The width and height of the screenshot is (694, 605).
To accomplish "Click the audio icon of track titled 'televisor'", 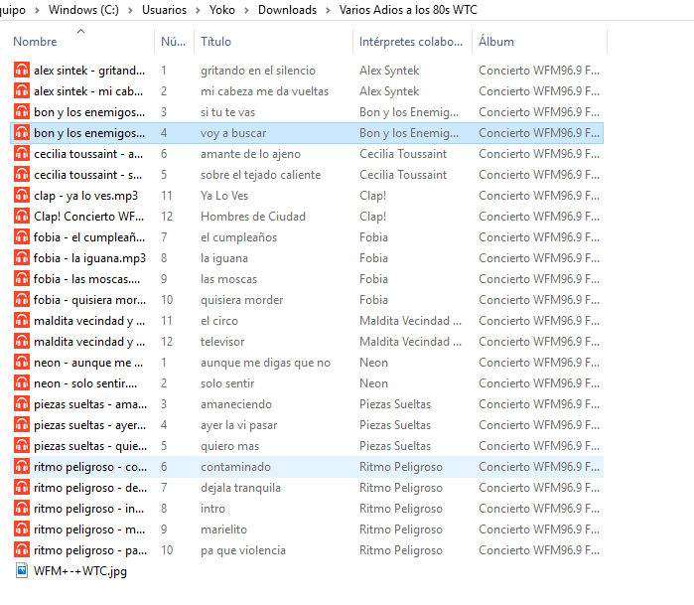I will [22, 341].
